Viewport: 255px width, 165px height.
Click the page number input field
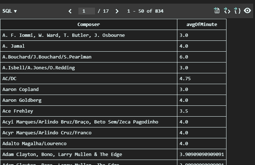[x=87, y=11]
